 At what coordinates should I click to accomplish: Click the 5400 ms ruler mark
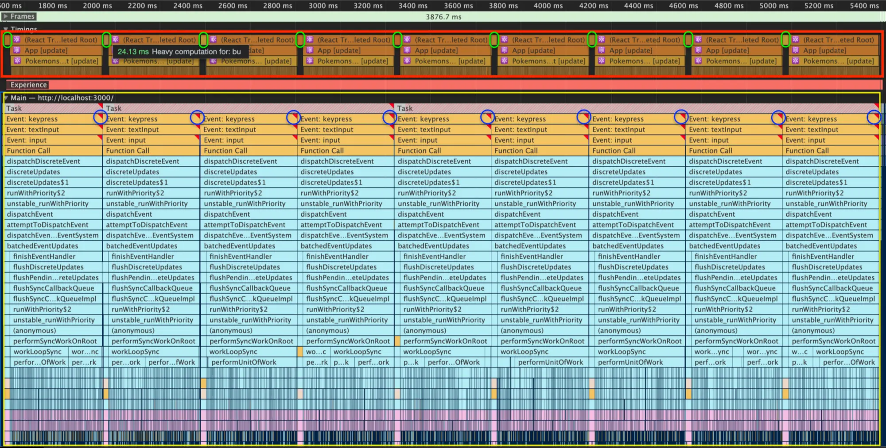click(864, 6)
